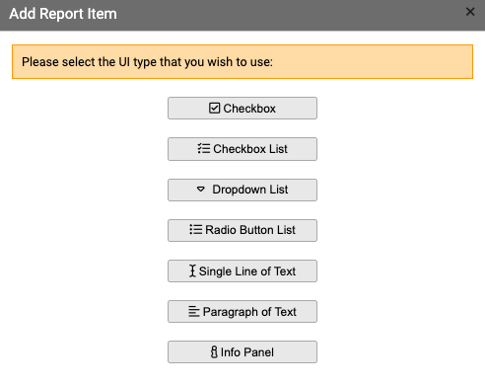The width and height of the screenshot is (485, 385).
Task: Click the I-beam cursor icon on Single Line
Action: click(192, 270)
